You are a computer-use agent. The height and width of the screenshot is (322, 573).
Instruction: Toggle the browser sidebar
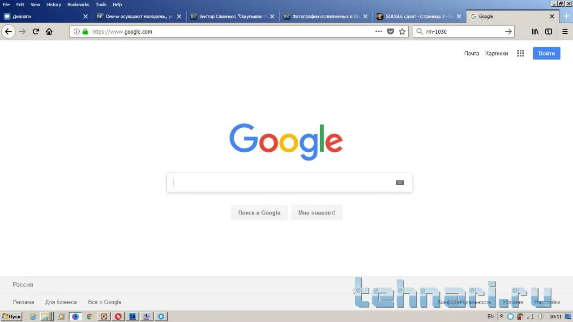coord(549,31)
